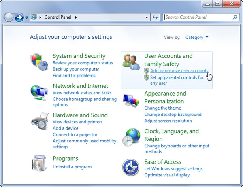Minimize the Control Panel window

(x=207, y=4)
